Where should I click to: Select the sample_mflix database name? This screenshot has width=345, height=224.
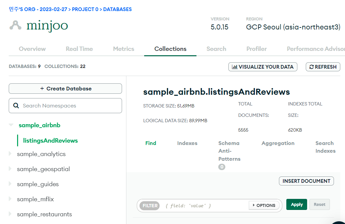pyautogui.click(x=36, y=199)
